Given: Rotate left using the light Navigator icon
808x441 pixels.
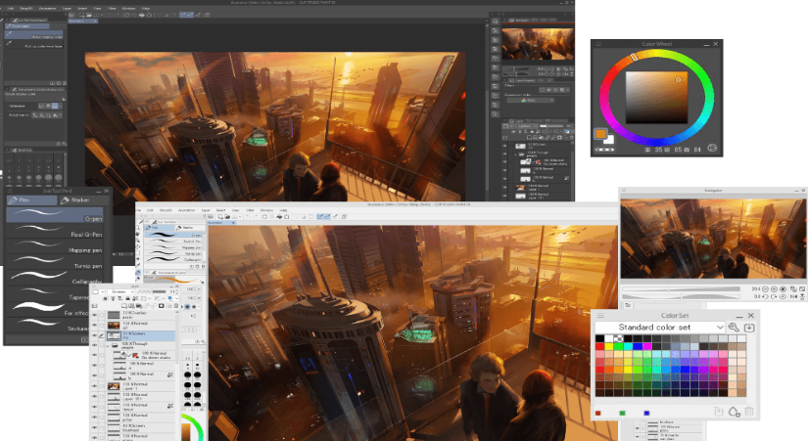Looking at the screenshot, I should click(x=765, y=297).
